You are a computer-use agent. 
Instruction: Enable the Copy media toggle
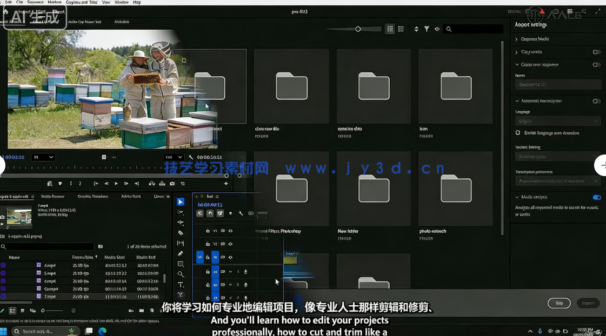pos(597,52)
